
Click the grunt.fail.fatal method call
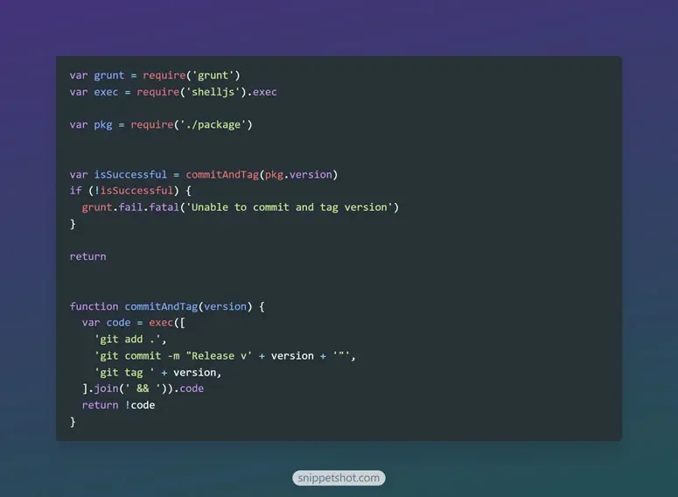(130, 207)
